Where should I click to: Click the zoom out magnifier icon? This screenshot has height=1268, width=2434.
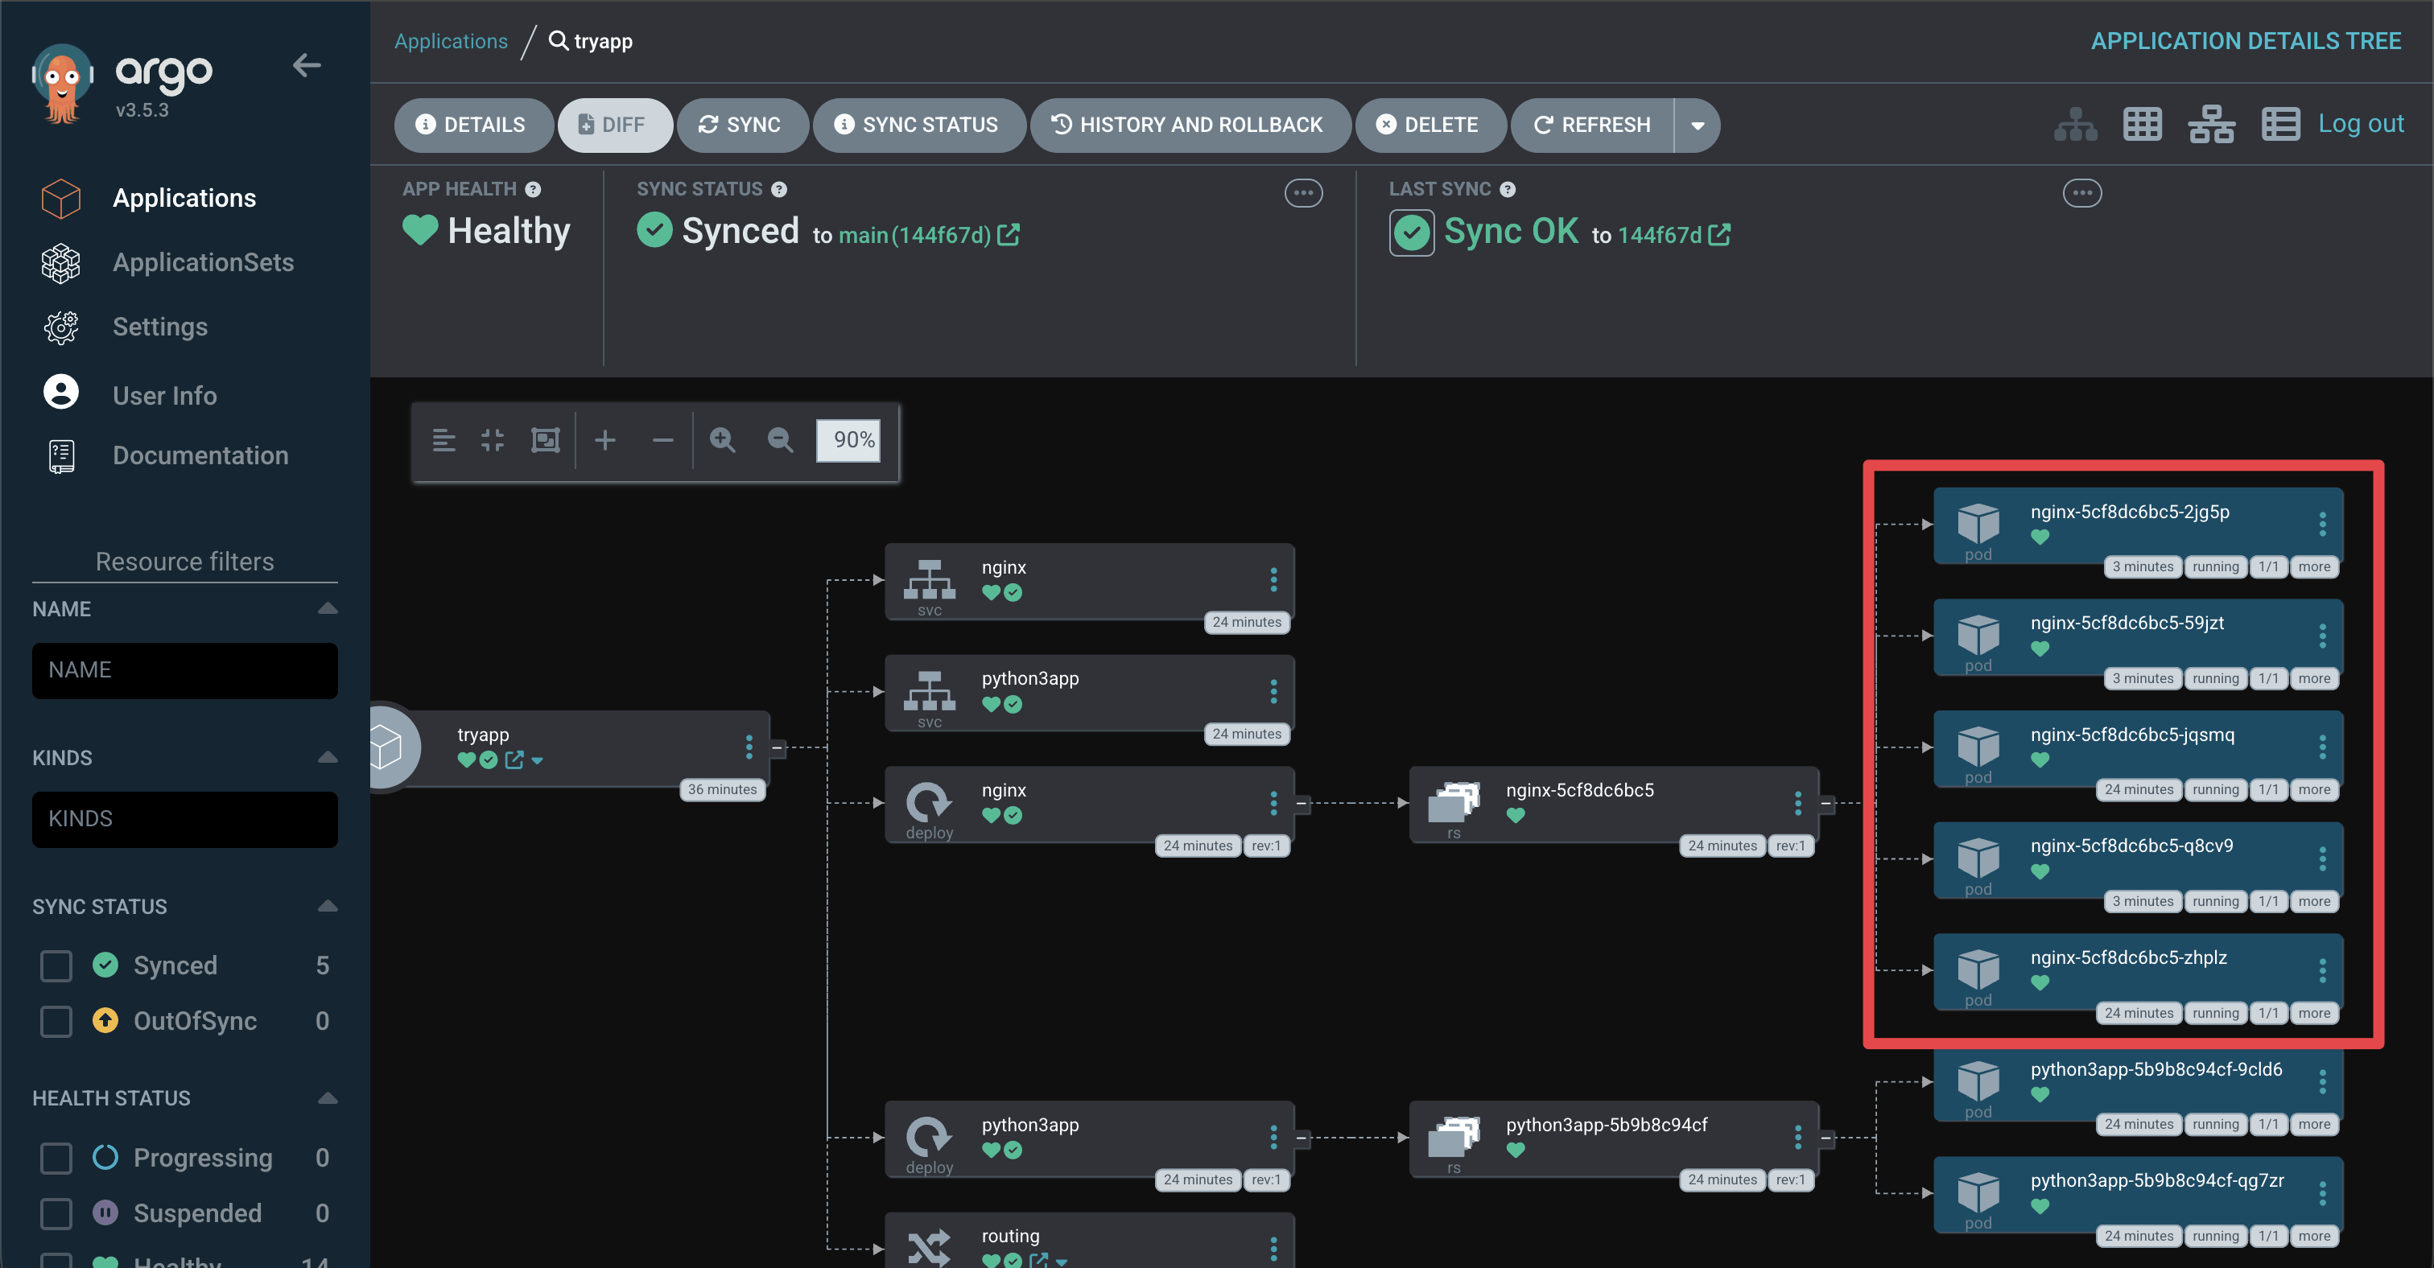point(779,440)
